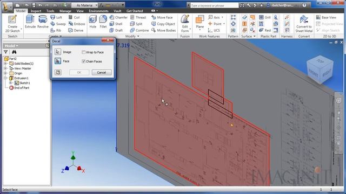The width and height of the screenshot is (346, 194).
Task: Collapse the Extrusion1 node
Action: pos(5,78)
